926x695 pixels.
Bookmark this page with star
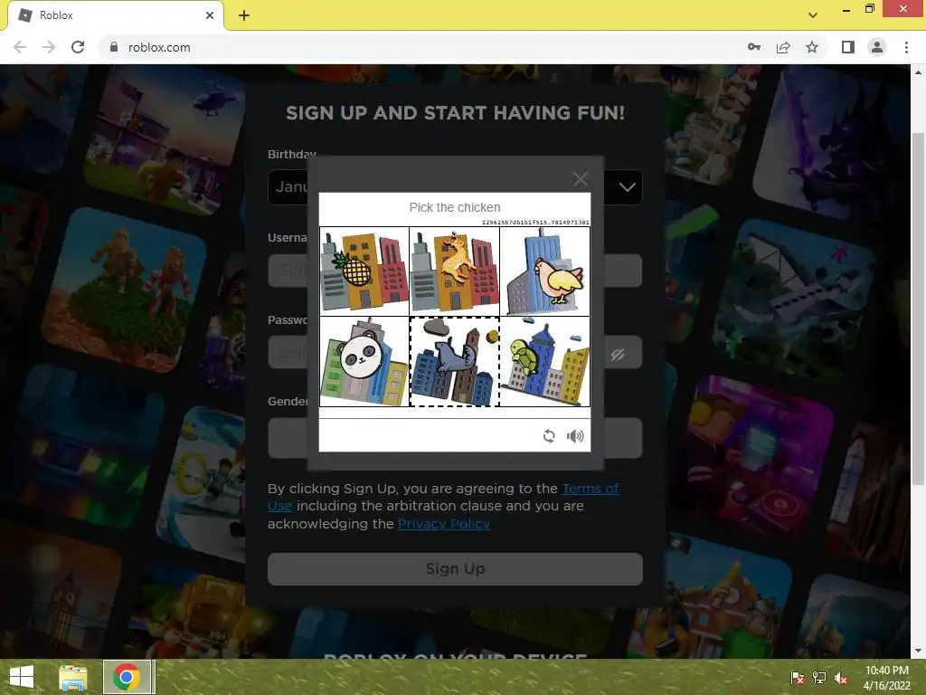point(812,47)
